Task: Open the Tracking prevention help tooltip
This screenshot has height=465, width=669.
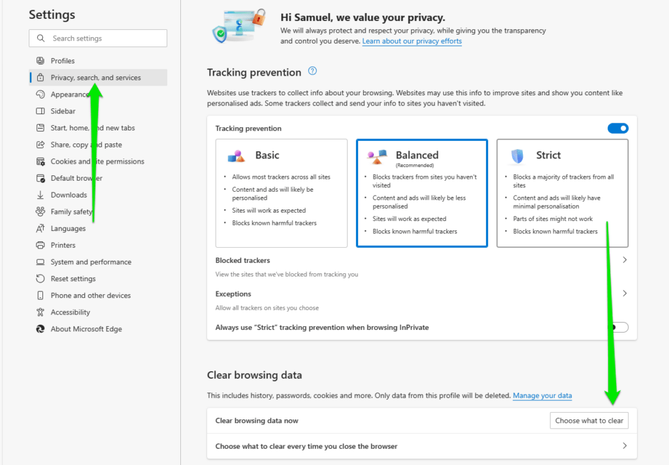Action: (x=312, y=71)
